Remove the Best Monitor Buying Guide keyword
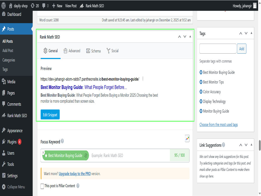Image resolution: width=261 pixels, height=196 pixels. click(43, 153)
